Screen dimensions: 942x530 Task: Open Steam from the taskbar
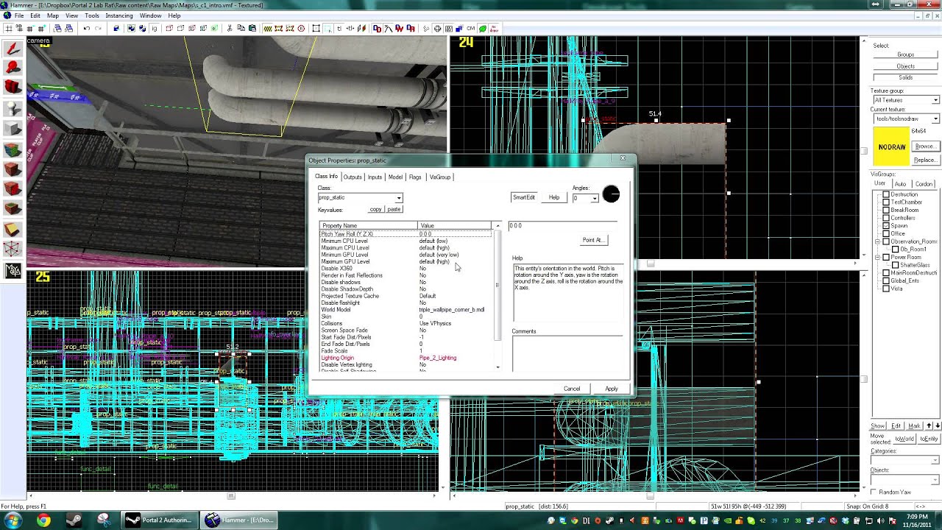[74, 520]
